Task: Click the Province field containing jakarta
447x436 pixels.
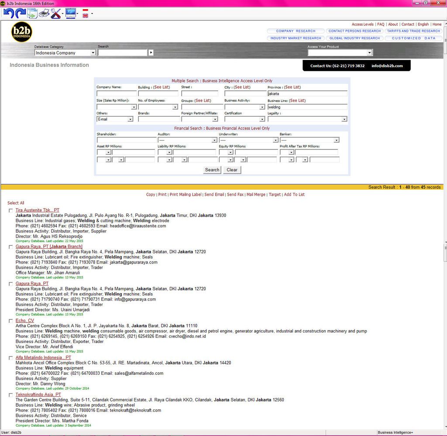Action: point(307,93)
